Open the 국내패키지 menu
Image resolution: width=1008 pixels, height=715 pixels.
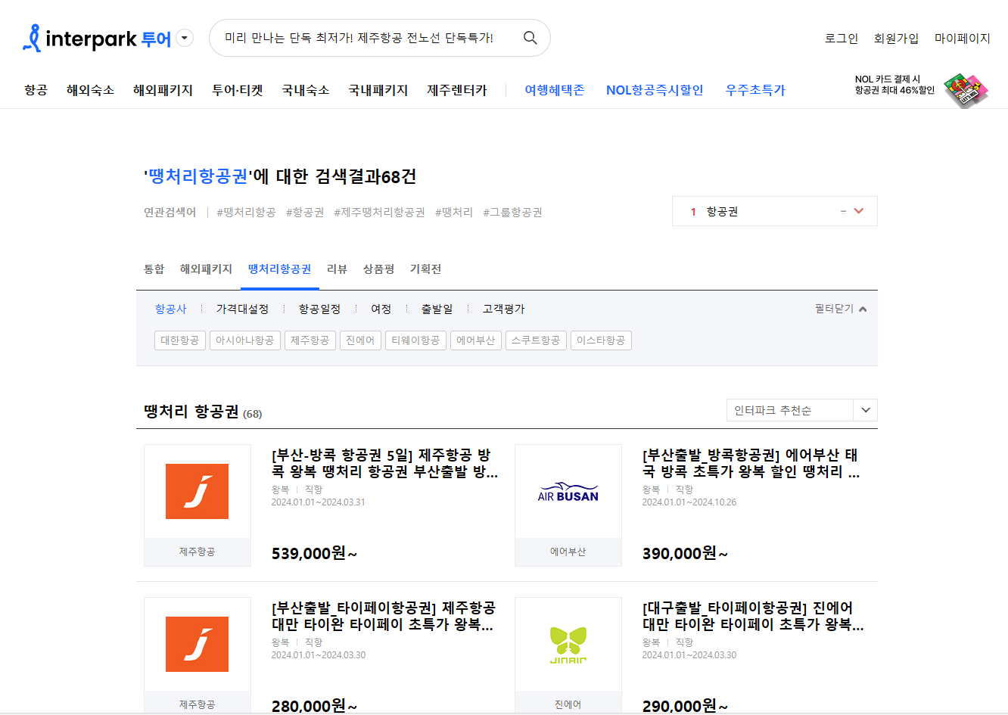[378, 90]
